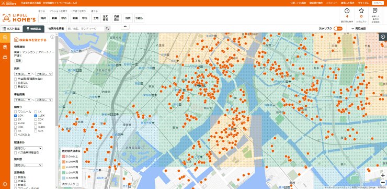
Task: Switch to the 地図表示 map view tab
Action: [x=33, y=29]
